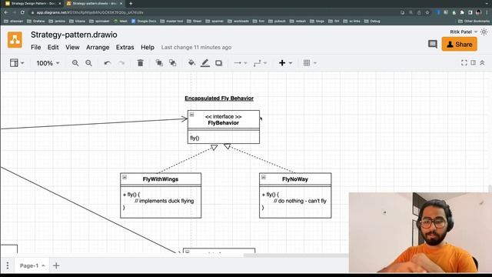The height and width of the screenshot is (277, 492).
Task: Open the connection style dropdown arrow
Action: (245, 63)
